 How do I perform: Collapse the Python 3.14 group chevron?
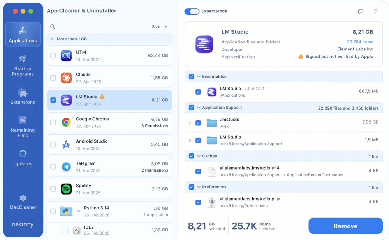pyautogui.click(x=79, y=211)
